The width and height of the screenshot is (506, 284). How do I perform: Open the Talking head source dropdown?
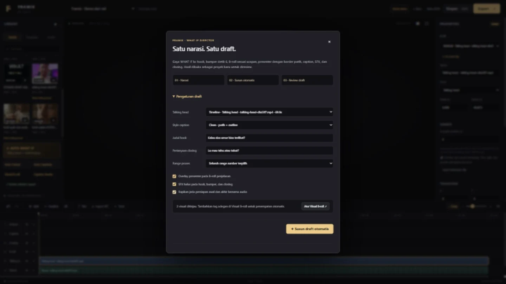point(270,112)
